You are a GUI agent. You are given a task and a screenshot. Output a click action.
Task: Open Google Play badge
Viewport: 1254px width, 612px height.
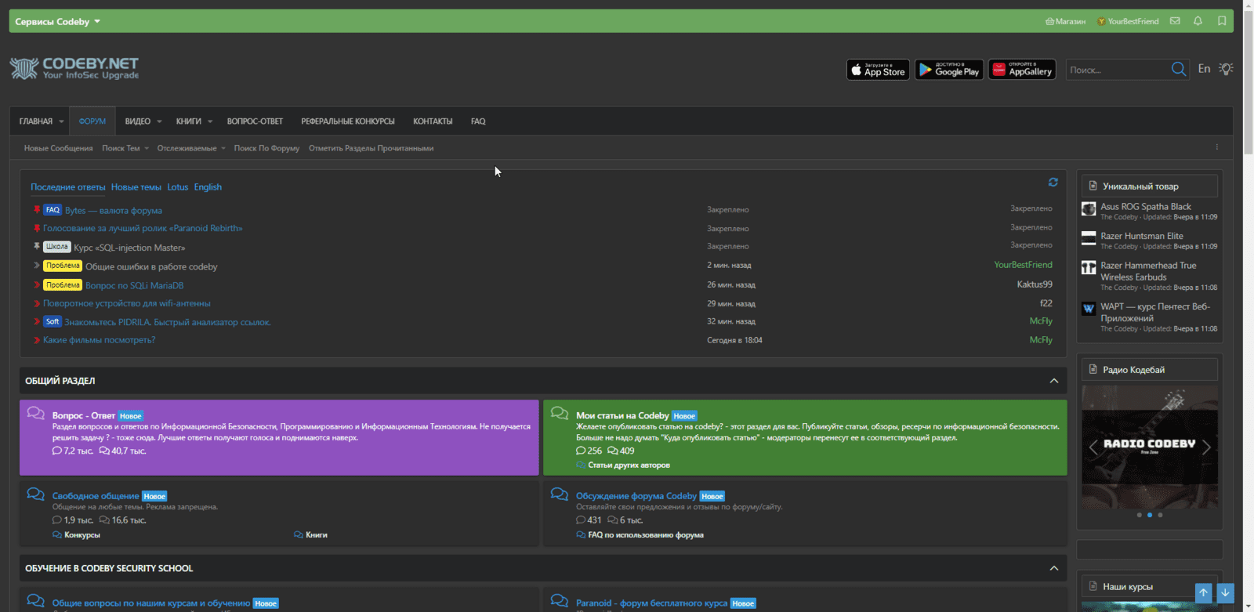[949, 70]
